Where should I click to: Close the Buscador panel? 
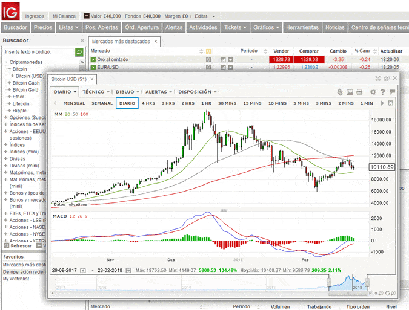(82, 40)
